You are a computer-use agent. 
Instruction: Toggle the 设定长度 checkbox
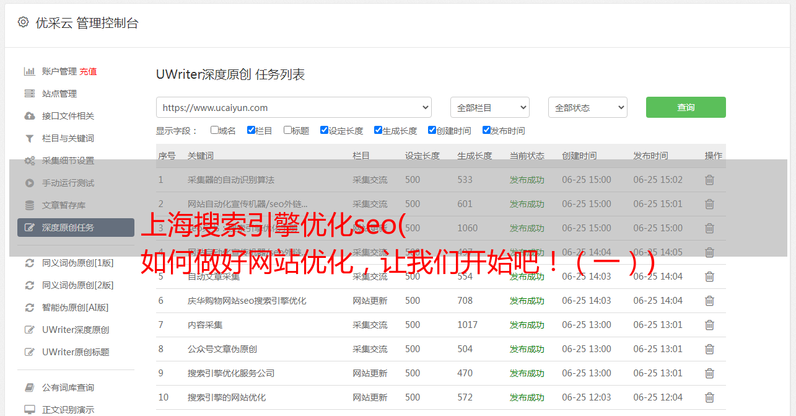coord(324,130)
